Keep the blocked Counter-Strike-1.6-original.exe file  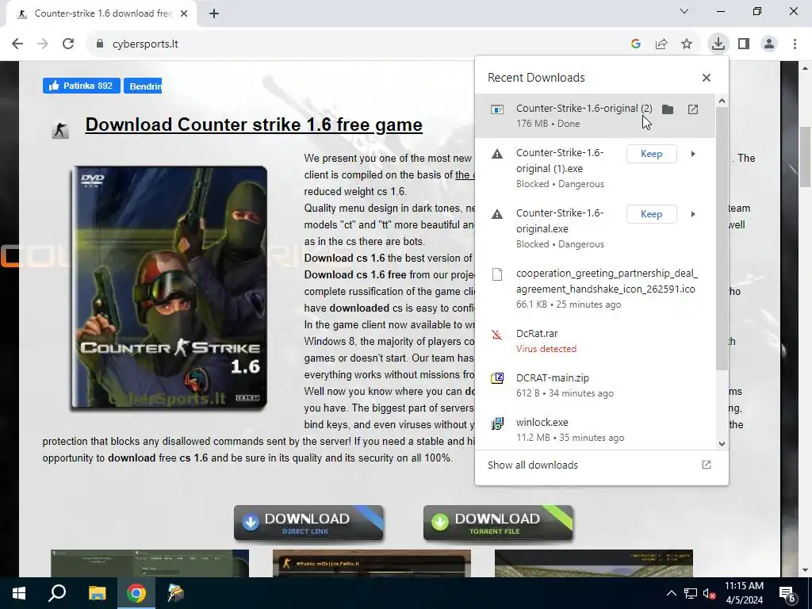click(x=652, y=214)
